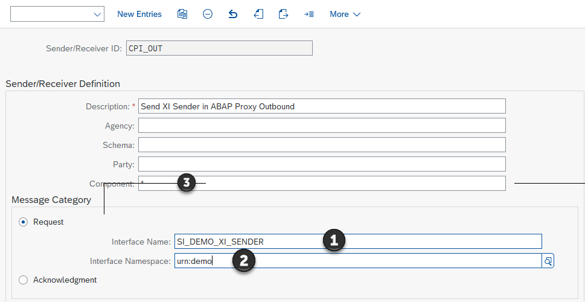Click the New Entries button
The height and width of the screenshot is (302, 585).
coord(139,14)
